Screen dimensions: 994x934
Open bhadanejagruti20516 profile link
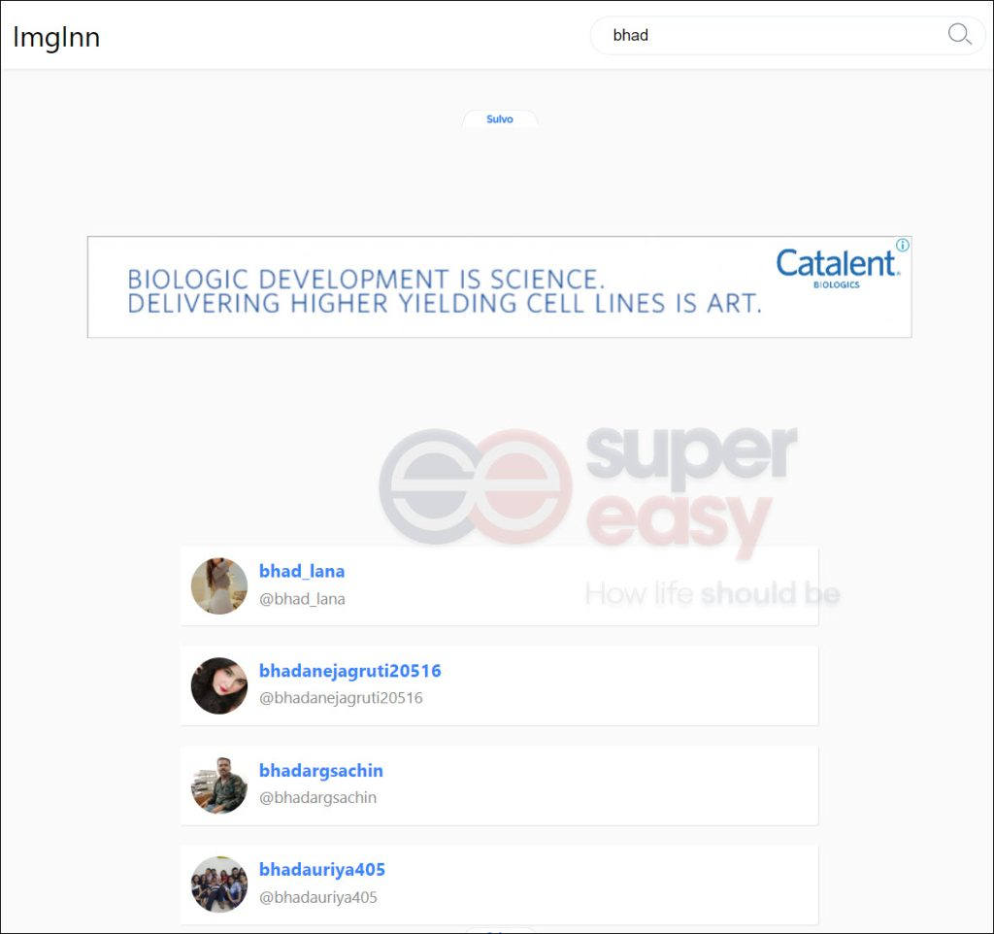click(349, 671)
